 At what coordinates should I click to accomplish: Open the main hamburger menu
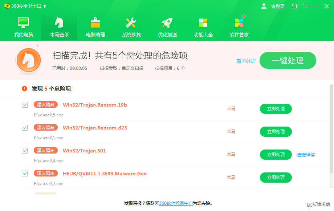click(306, 6)
